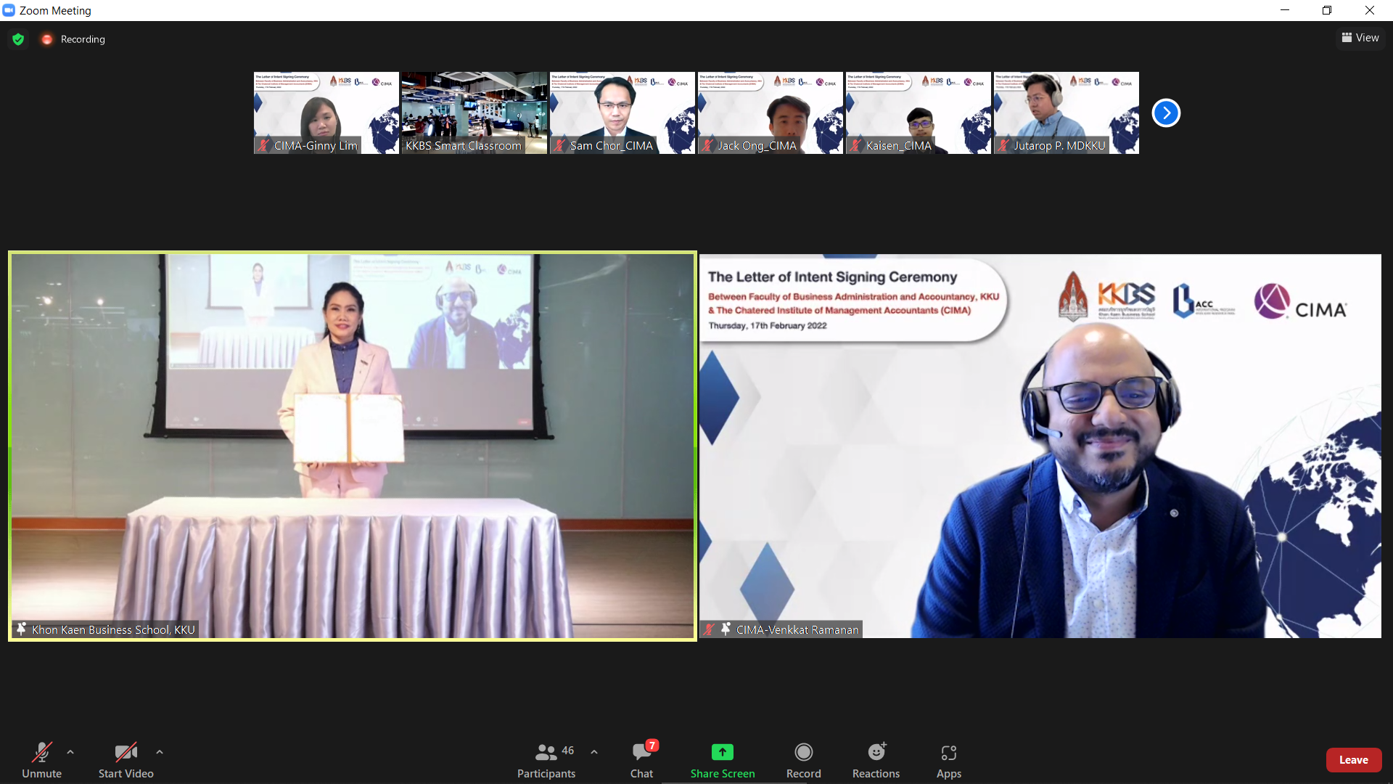This screenshot has width=1393, height=784.
Task: Click muted mic icon on Sam Chor_CIMA
Action: [559, 145]
